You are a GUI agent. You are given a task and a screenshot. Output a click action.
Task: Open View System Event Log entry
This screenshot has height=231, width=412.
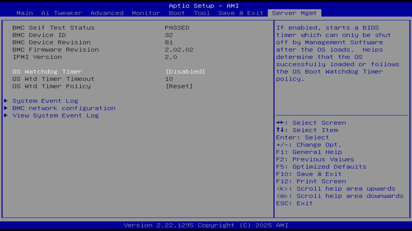tap(55, 116)
